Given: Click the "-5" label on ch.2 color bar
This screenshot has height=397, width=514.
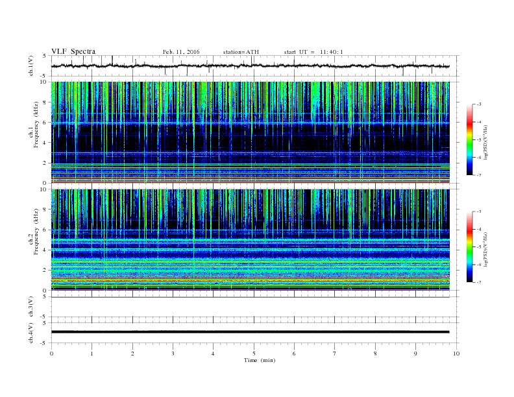Looking at the screenshot, I should 479,247.
